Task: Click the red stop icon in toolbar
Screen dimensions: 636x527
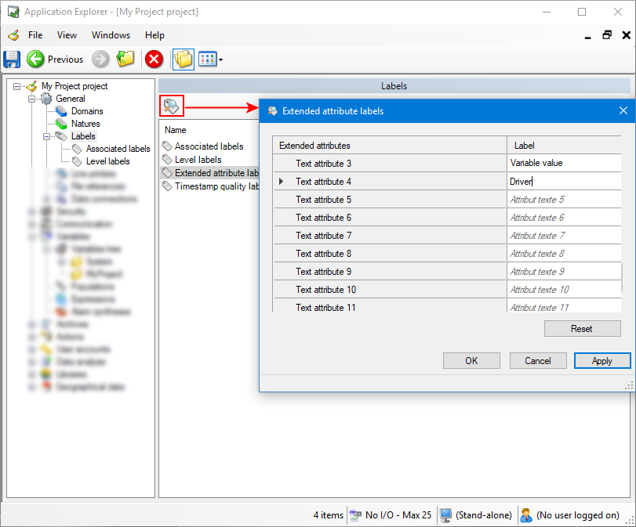Action: pyautogui.click(x=154, y=59)
